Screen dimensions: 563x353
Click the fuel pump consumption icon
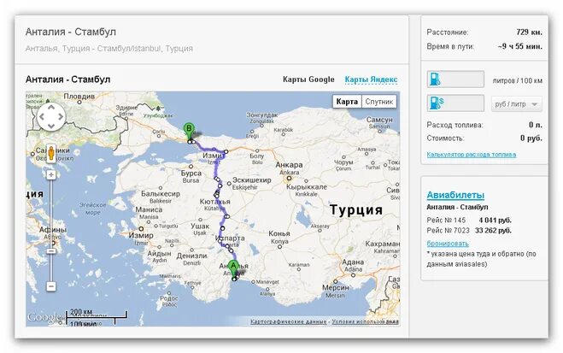pos(435,79)
